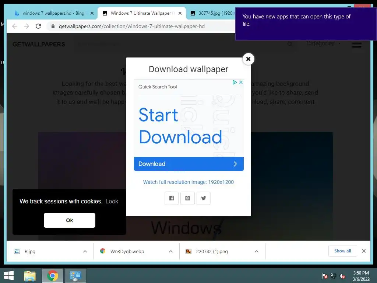Go forward in browser history

pos(27,26)
